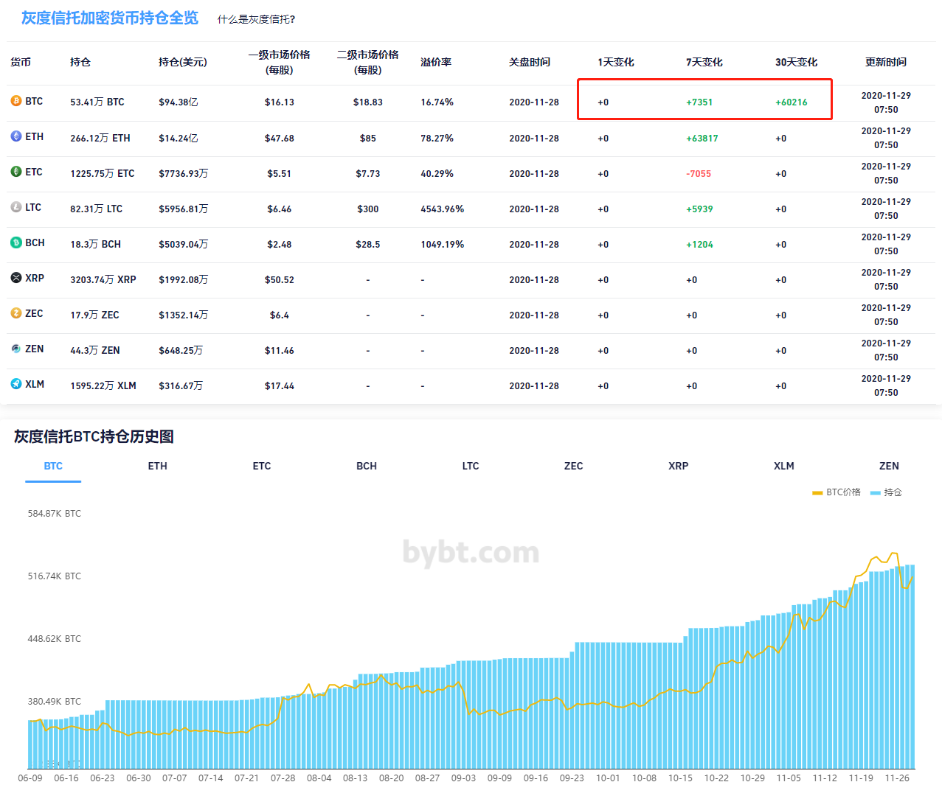
Task: Click the 灰度信托加密货币持仓全览 title
Action: 110,18
